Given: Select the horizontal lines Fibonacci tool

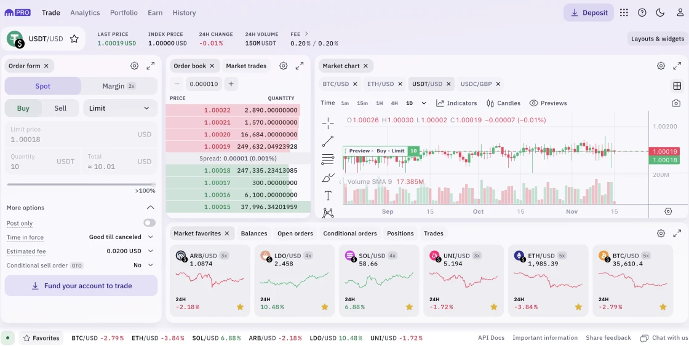Looking at the screenshot, I should click(328, 159).
